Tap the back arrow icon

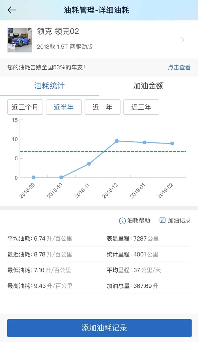coord(12,10)
